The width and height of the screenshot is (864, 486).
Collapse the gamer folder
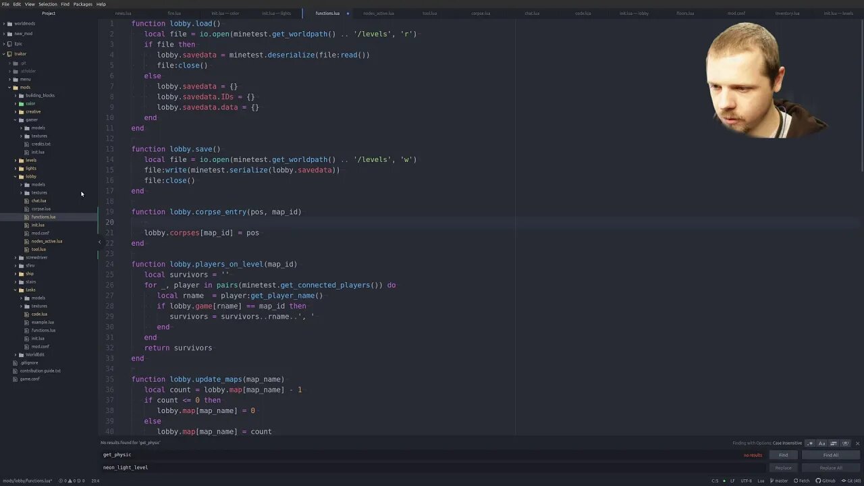pos(16,119)
